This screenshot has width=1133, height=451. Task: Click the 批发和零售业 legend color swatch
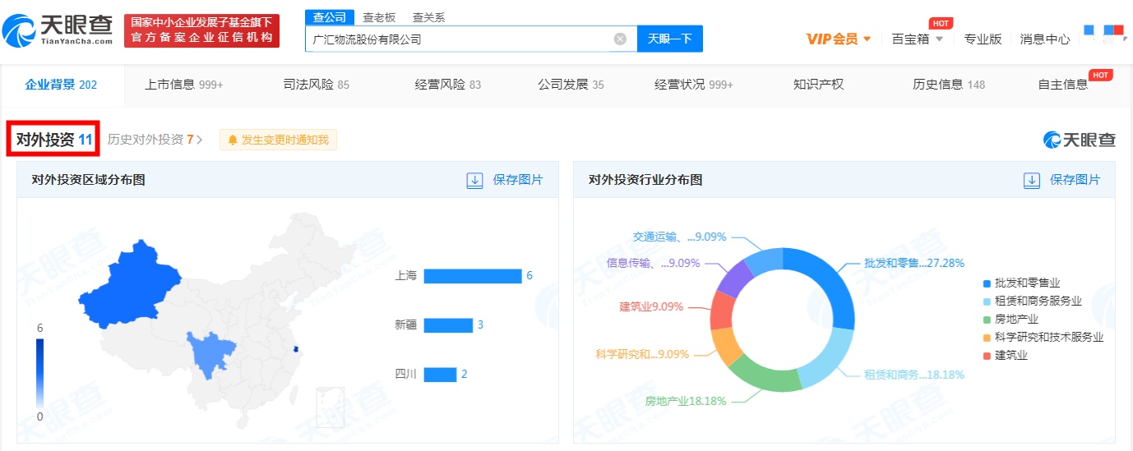(987, 283)
